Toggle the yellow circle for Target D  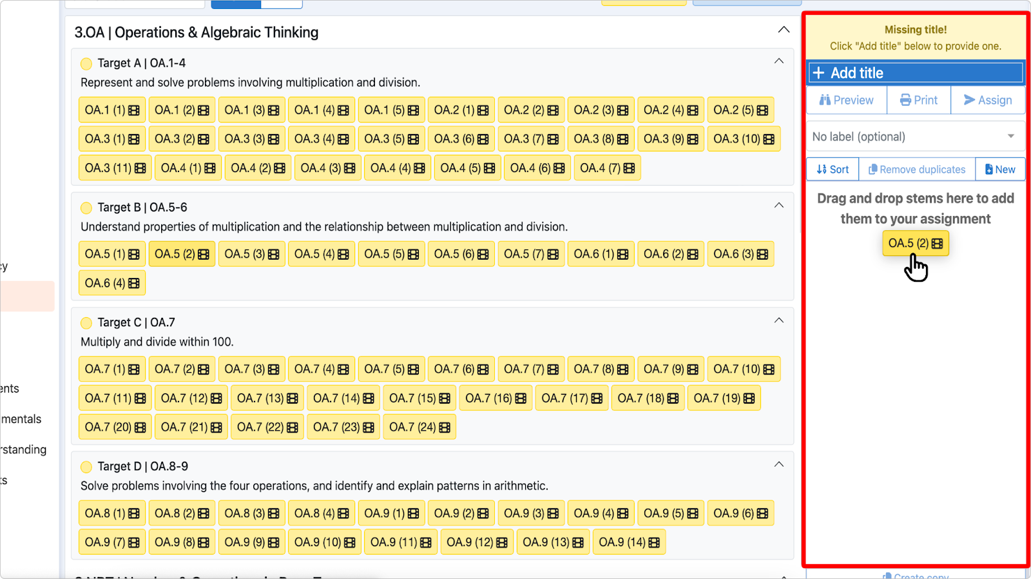tap(86, 467)
